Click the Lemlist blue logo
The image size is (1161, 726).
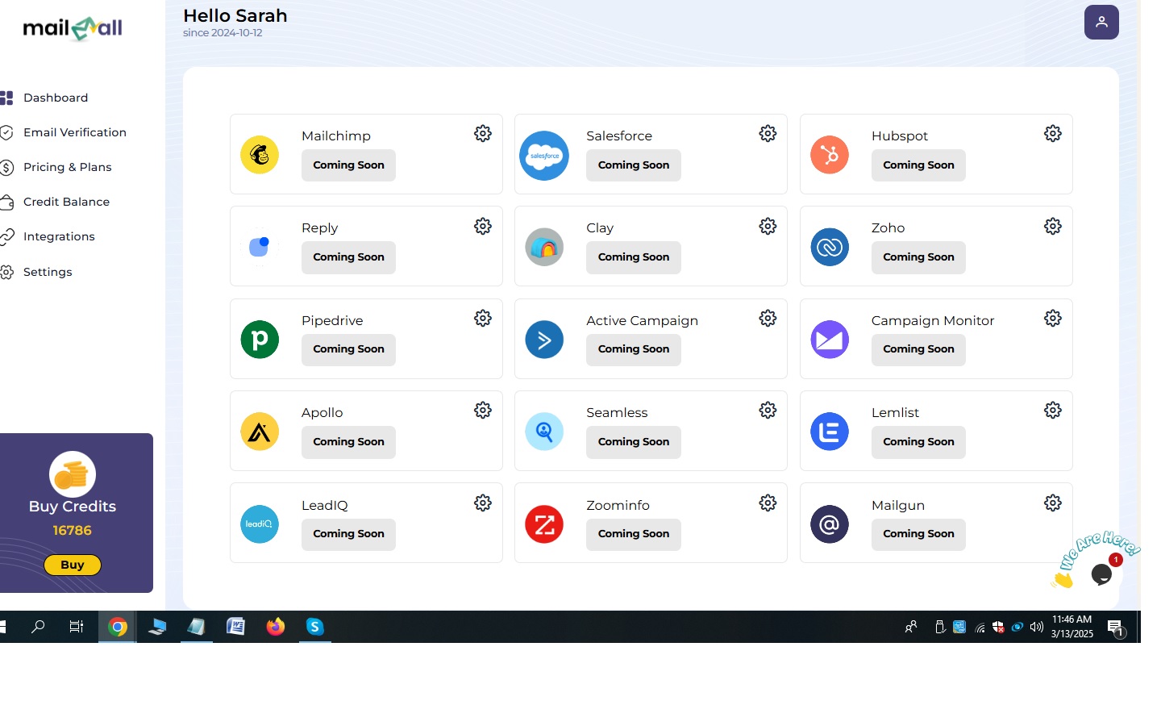(x=830, y=432)
